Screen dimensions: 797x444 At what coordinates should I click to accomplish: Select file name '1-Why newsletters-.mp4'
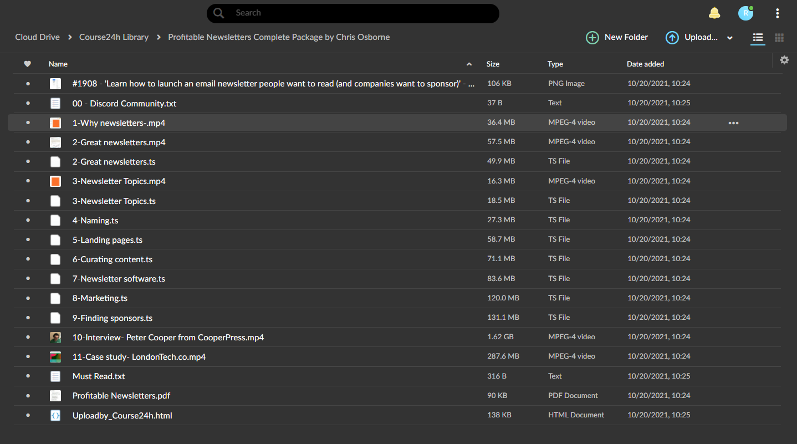[x=119, y=123]
